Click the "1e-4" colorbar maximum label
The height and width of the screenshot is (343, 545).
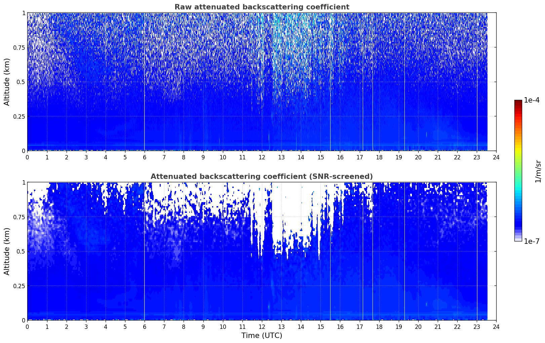[532, 100]
